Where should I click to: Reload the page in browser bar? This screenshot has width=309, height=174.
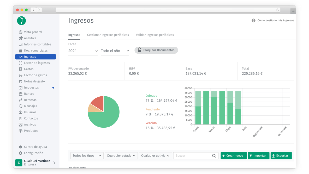click(278, 10)
